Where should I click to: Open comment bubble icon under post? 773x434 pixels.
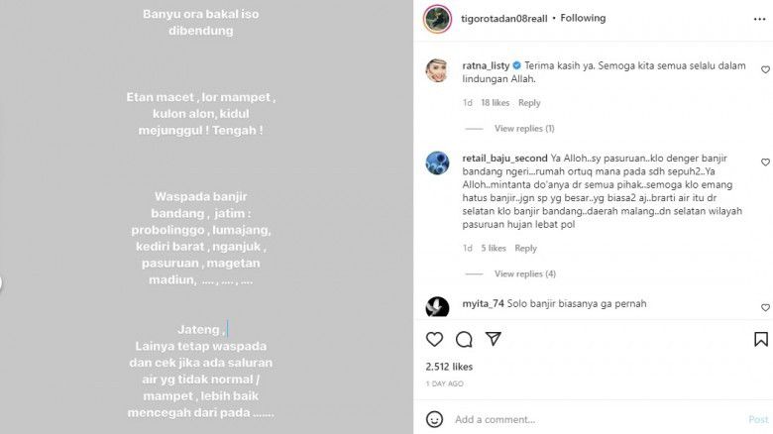coord(464,339)
